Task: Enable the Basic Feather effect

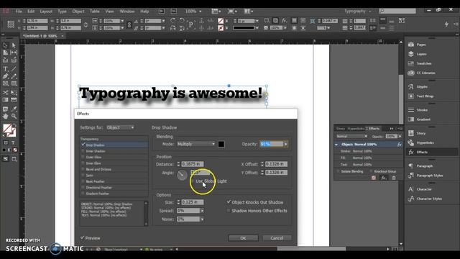Action: tap(83, 181)
